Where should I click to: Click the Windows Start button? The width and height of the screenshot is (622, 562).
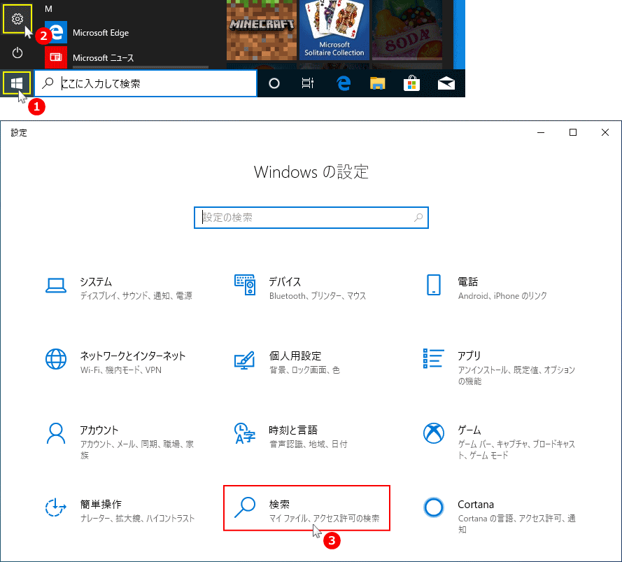click(17, 83)
